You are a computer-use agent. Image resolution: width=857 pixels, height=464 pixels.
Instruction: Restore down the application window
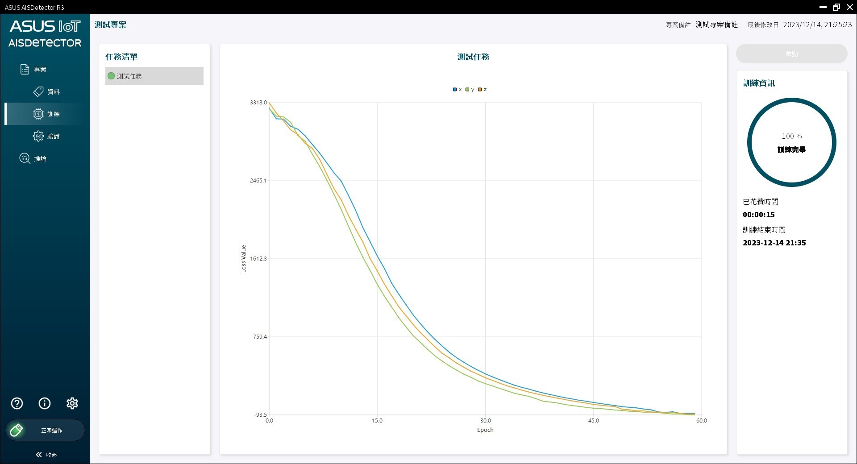836,7
